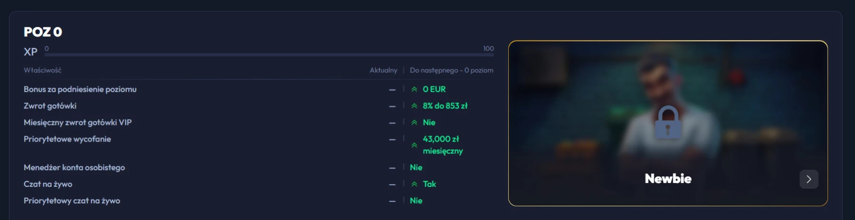Click Bonus za podniesienie poziomu label
Viewport: 855px width, 220px height.
coord(80,89)
